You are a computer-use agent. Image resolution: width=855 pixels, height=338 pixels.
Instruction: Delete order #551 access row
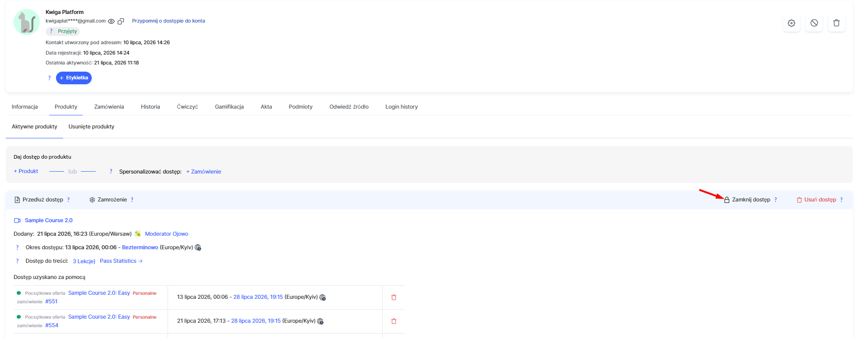393,297
